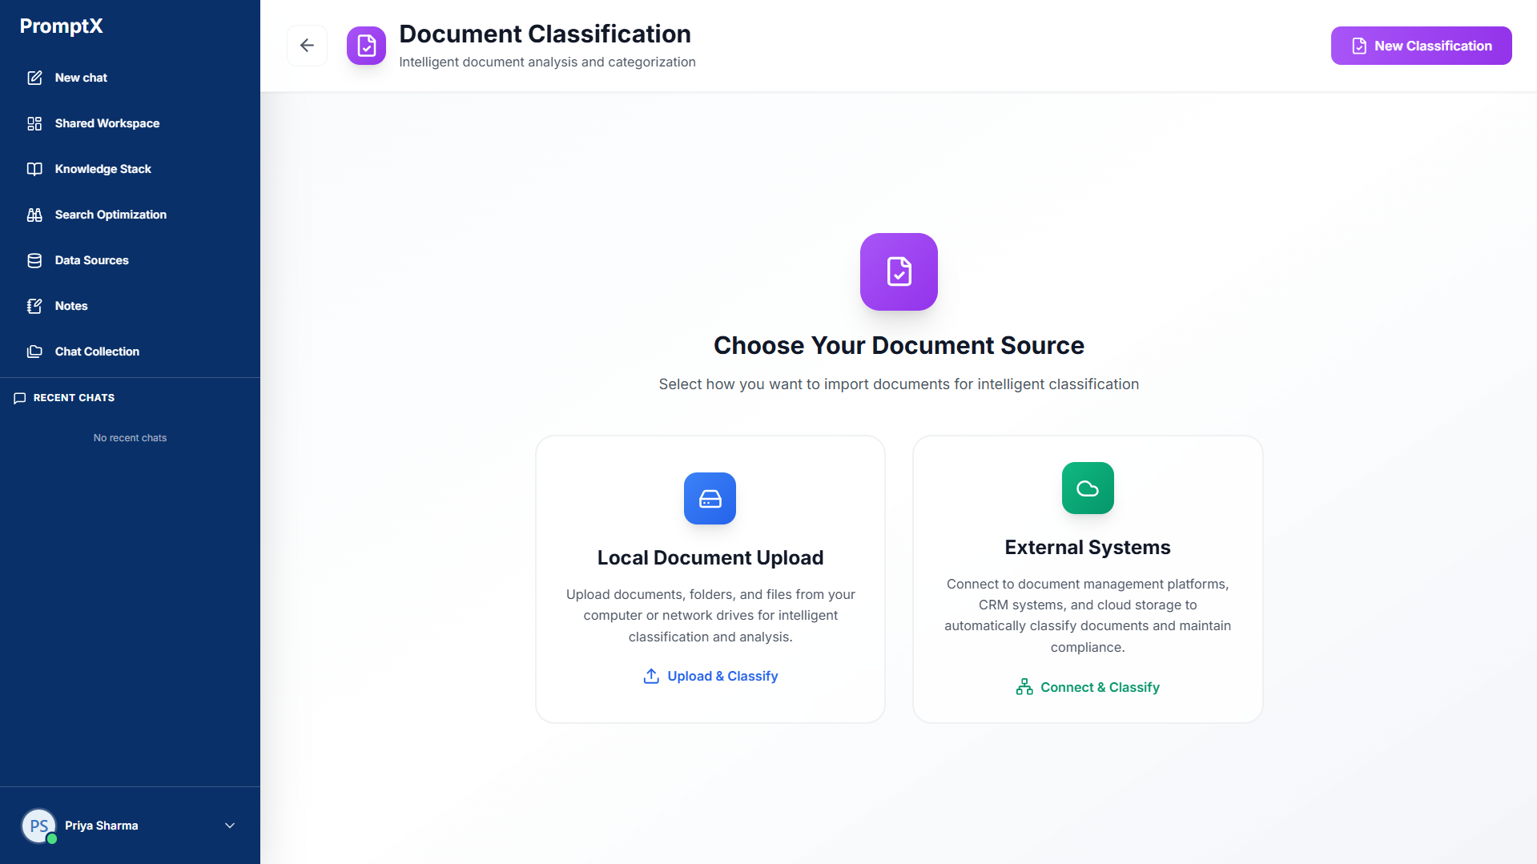Click the green cloud icon
The image size is (1537, 864).
(x=1088, y=488)
